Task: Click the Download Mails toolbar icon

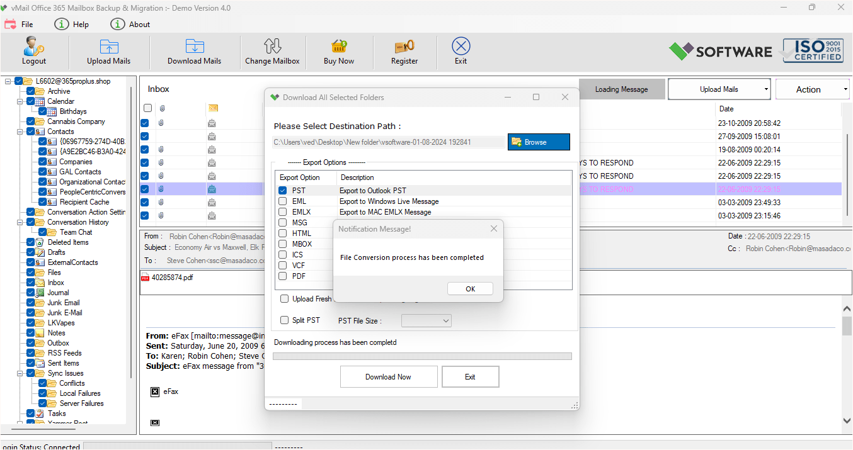Action: pyautogui.click(x=194, y=47)
